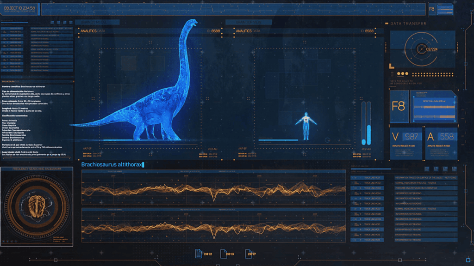Click the Detection Level Display panel
Viewport: 474px width, 266px height.
pos(434,107)
